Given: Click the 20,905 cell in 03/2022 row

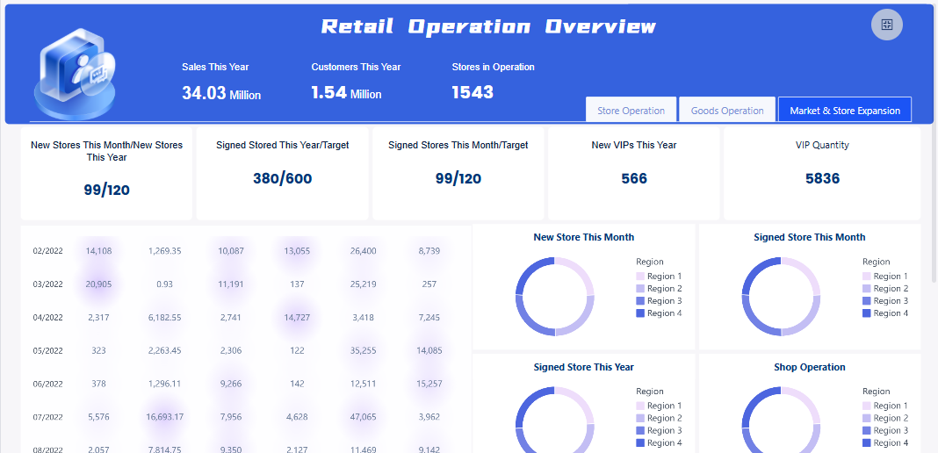Looking at the screenshot, I should pos(98,284).
